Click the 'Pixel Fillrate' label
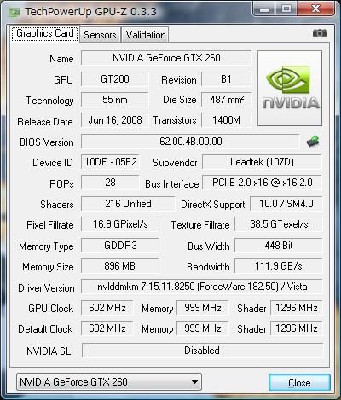Screen dimensions: 341x400 (x=50, y=225)
